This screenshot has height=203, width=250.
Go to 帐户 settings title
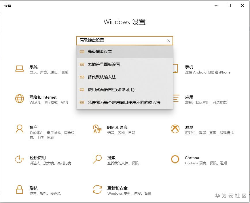click(33, 127)
